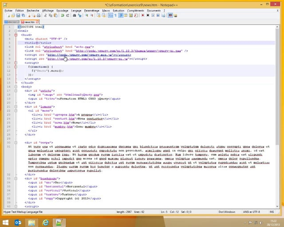This screenshot has height=227, width=284.
Task: Click the Close All documents toolbar icon
Action: (x=34, y=16)
